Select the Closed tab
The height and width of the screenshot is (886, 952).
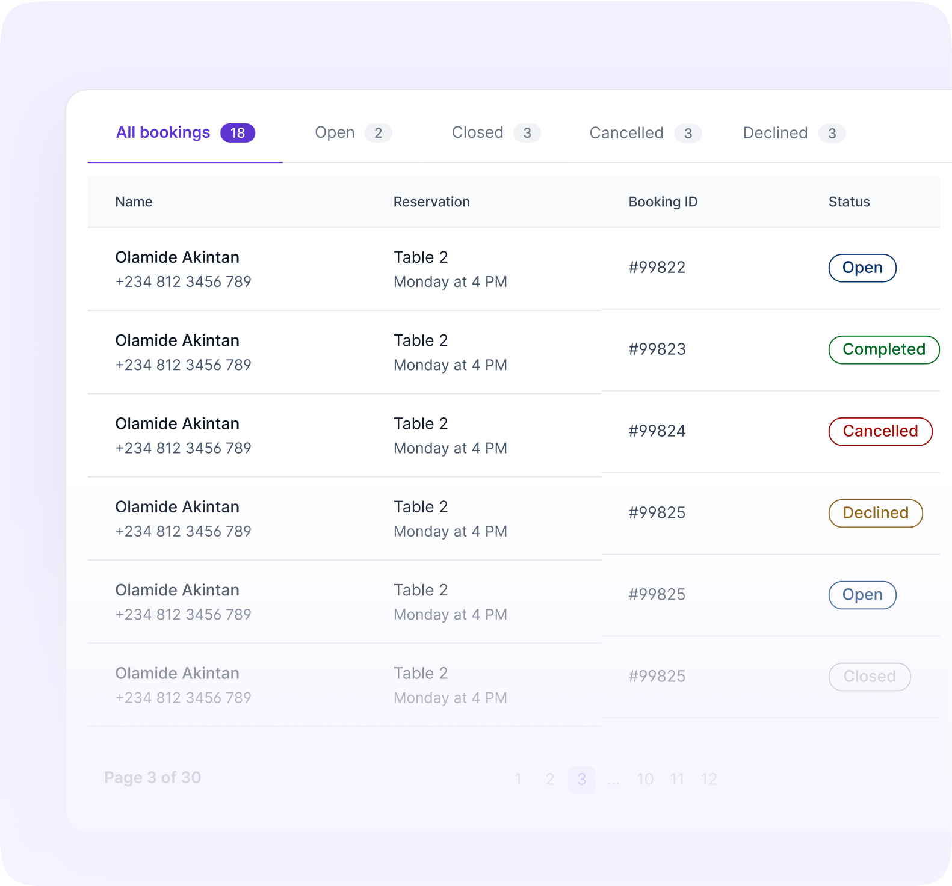495,133
